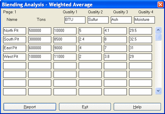Click the Moisture quality name field

[144, 20]
